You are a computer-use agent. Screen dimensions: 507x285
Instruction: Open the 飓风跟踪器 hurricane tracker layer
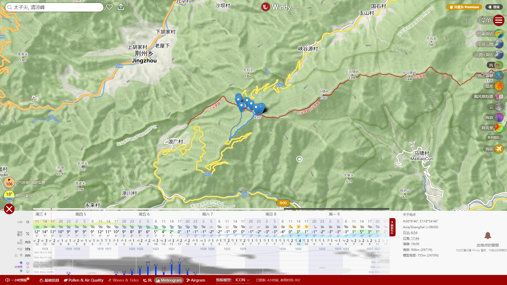point(499,96)
